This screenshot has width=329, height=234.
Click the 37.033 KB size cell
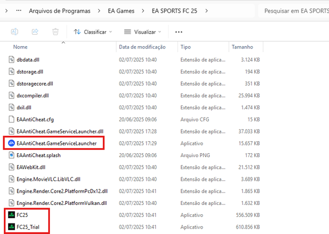click(x=249, y=132)
